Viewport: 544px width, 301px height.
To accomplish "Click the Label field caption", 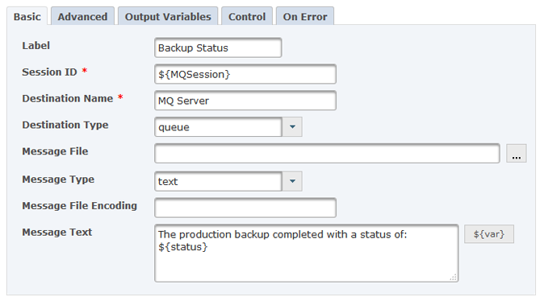I will pyautogui.click(x=36, y=45).
